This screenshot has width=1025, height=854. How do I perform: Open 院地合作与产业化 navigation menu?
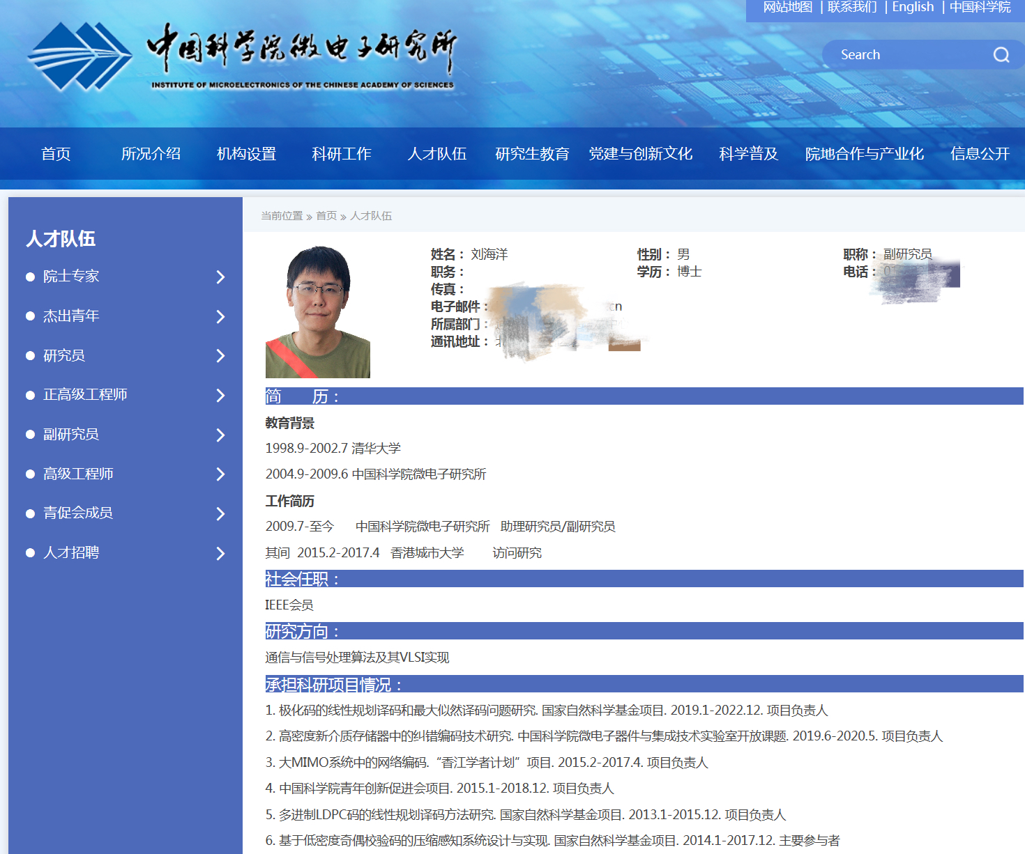[865, 154]
